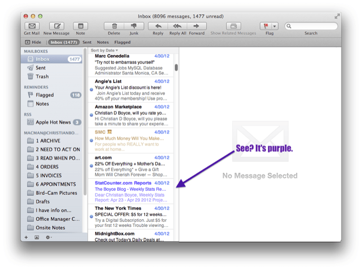Open the gear action menu
Screen dimensions: 362x270
(x=48, y=237)
